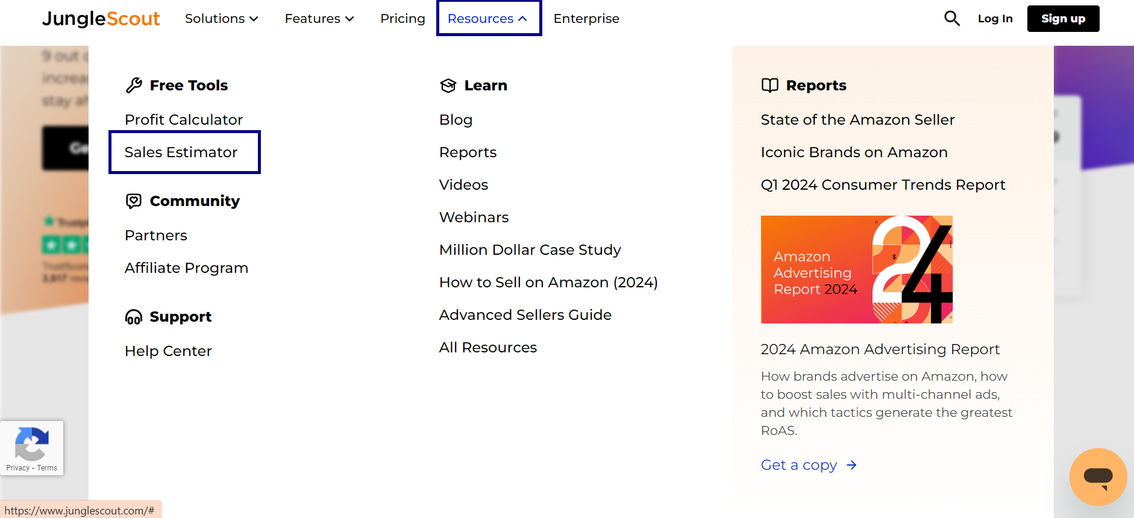The image size is (1134, 518).
Task: Open the orange chat widget bubble
Action: [x=1098, y=477]
